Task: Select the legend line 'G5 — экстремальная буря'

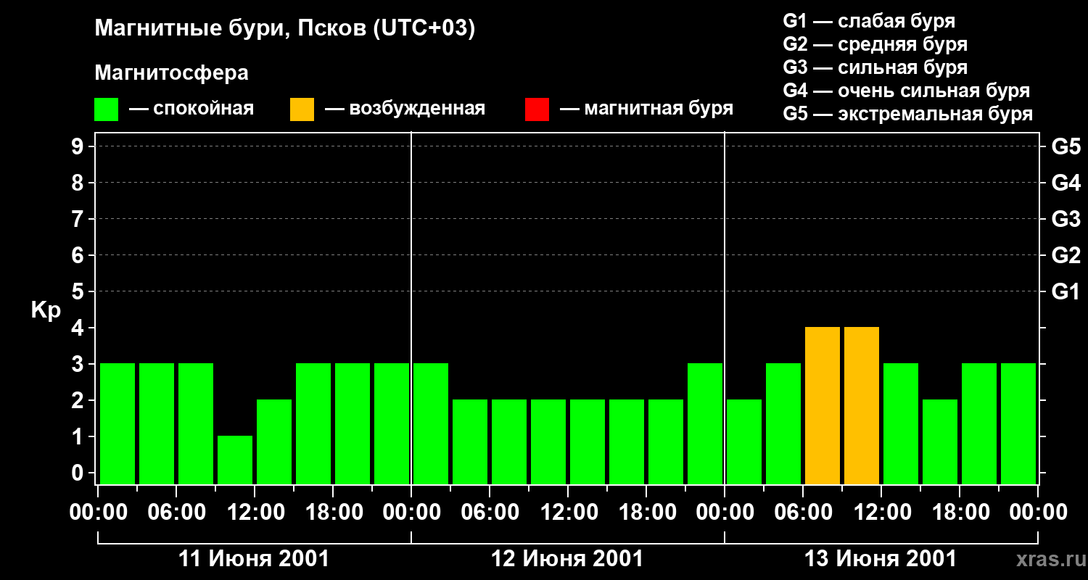Action: click(908, 114)
